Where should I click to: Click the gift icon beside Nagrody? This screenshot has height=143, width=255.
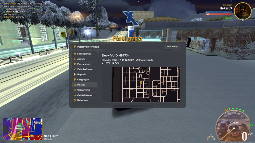[75, 75]
